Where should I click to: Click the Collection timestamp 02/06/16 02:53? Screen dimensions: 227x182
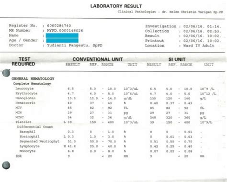click(202, 31)
